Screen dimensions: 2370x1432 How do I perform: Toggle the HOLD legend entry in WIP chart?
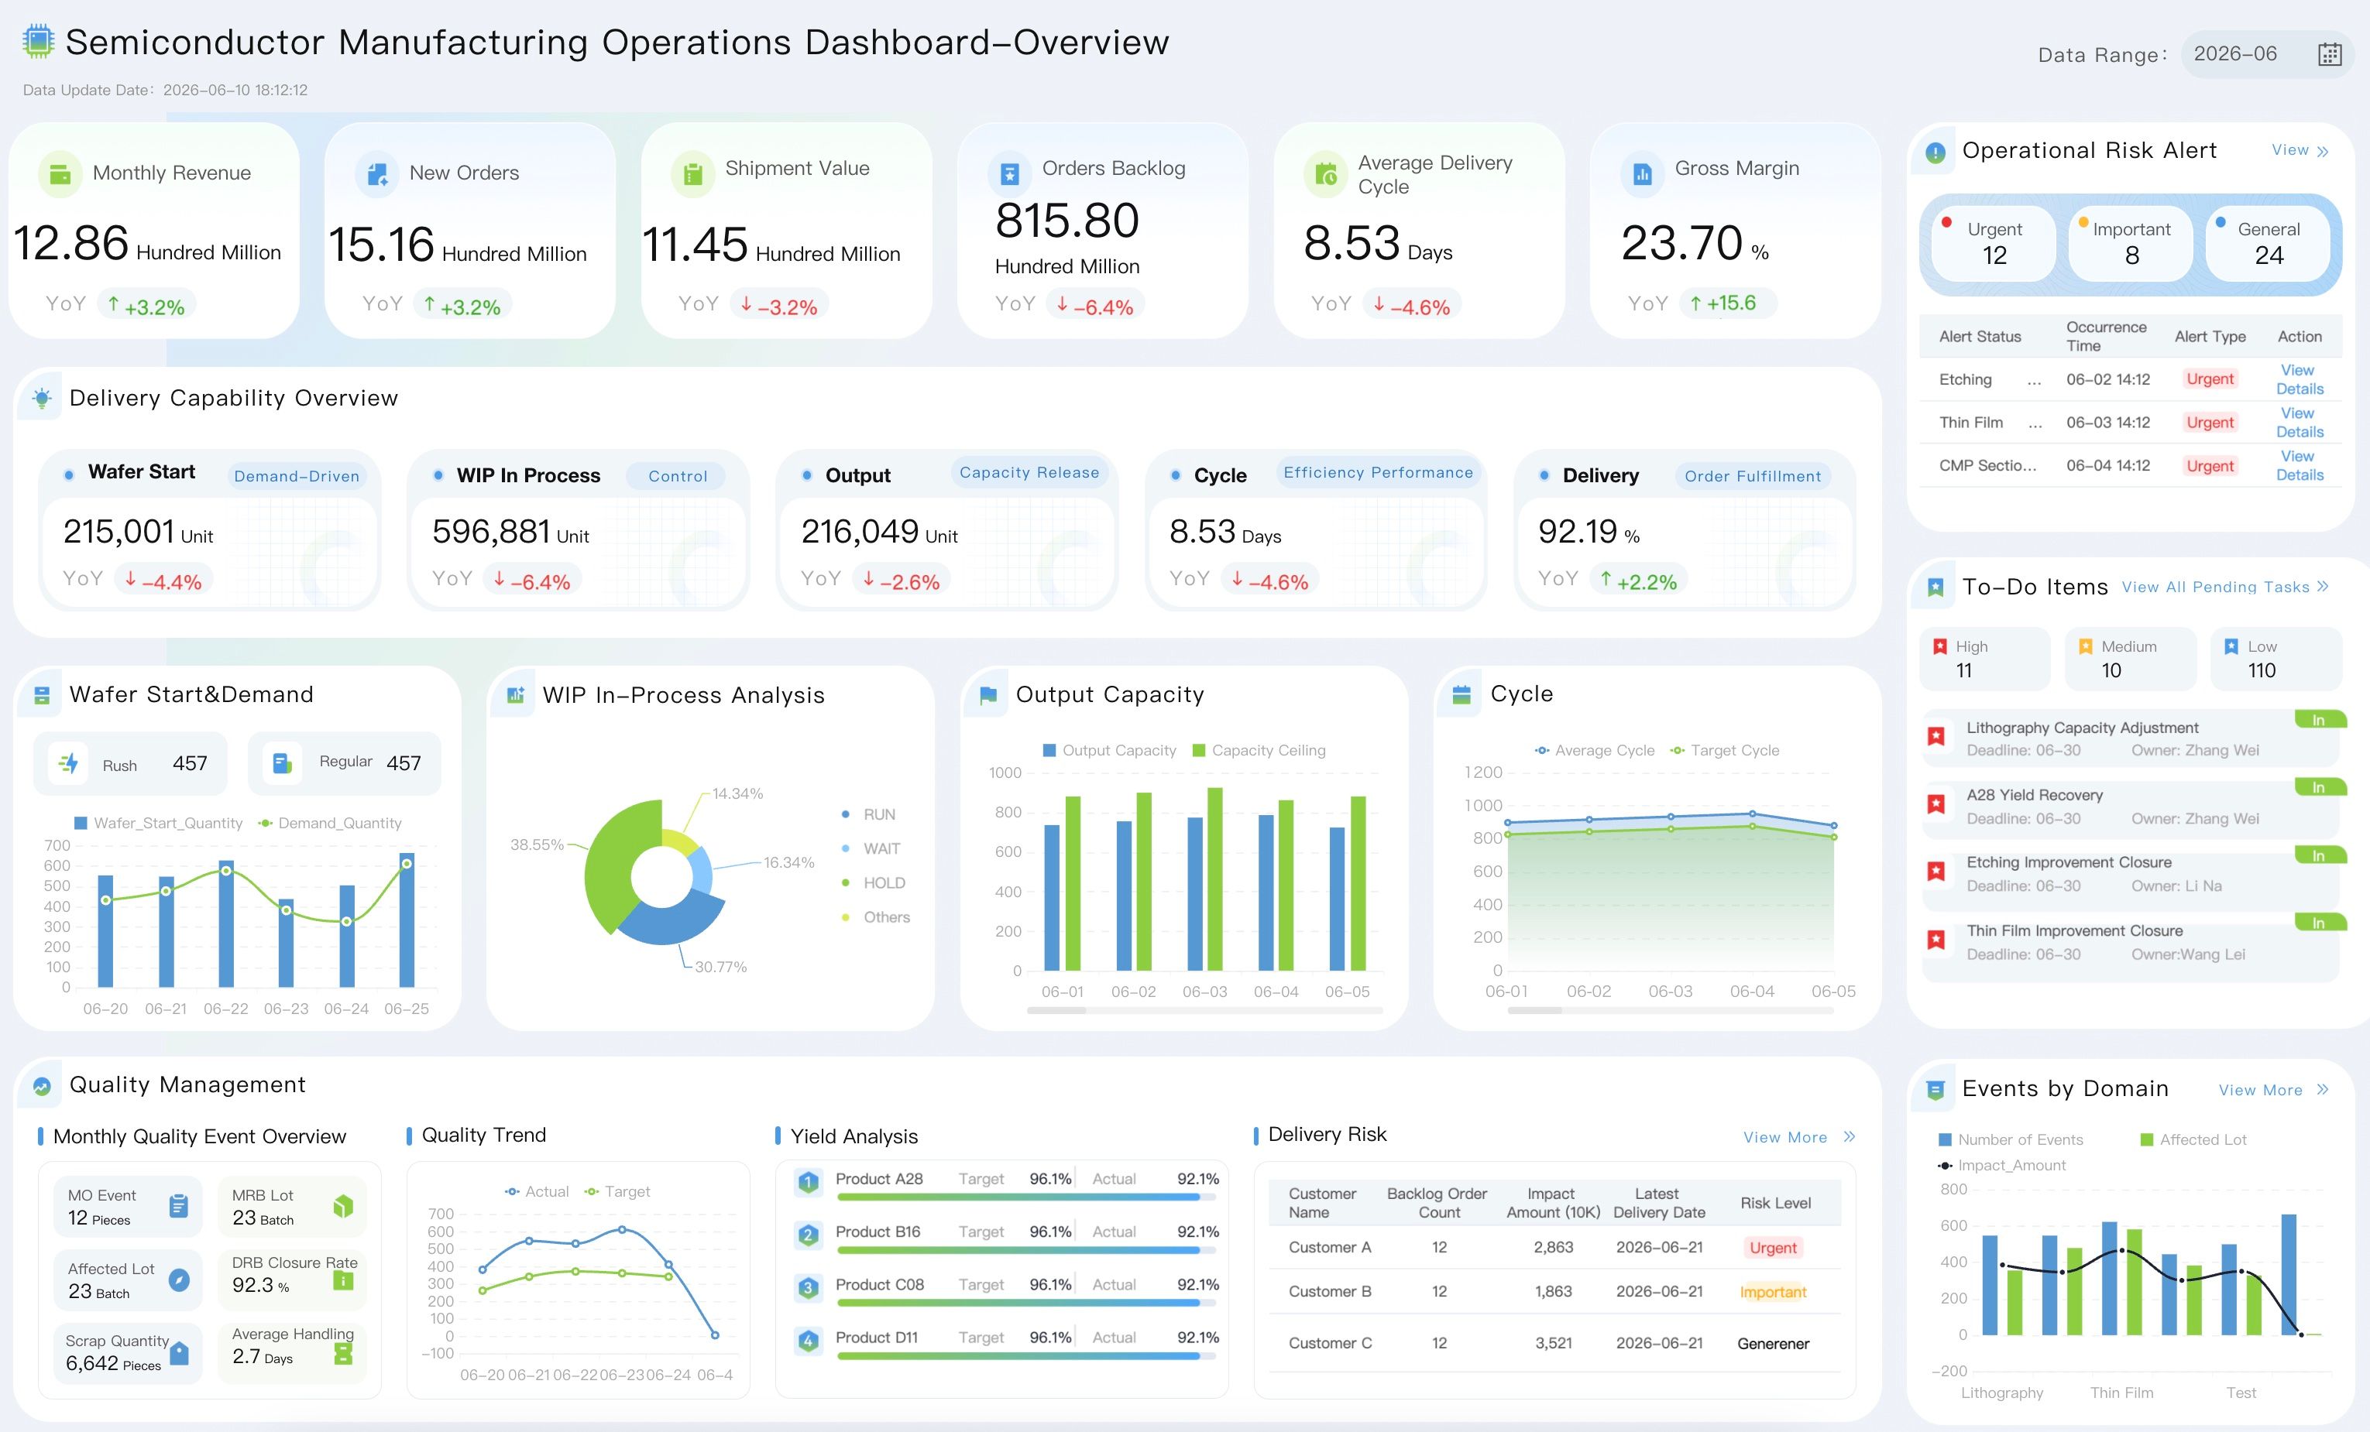(874, 882)
